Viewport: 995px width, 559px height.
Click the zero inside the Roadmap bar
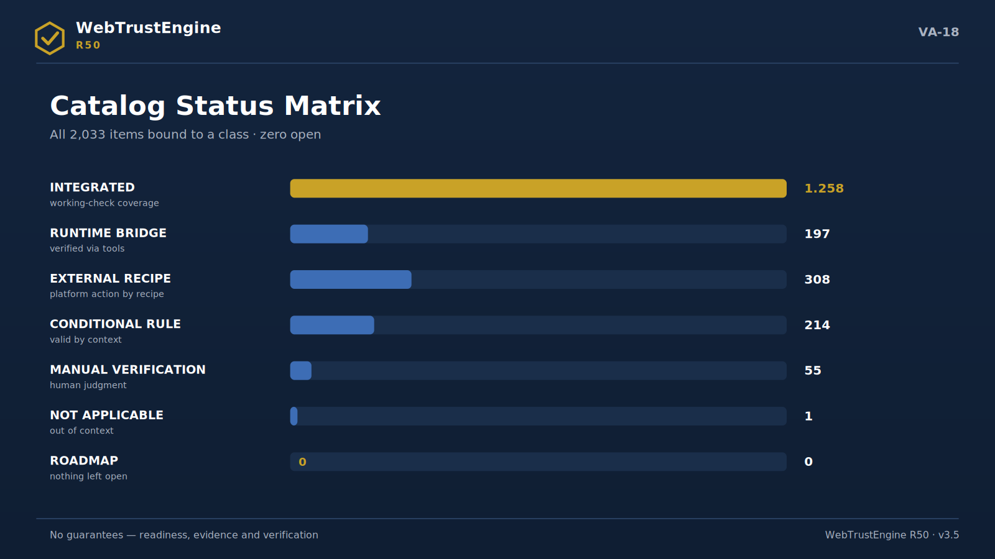pyautogui.click(x=302, y=462)
